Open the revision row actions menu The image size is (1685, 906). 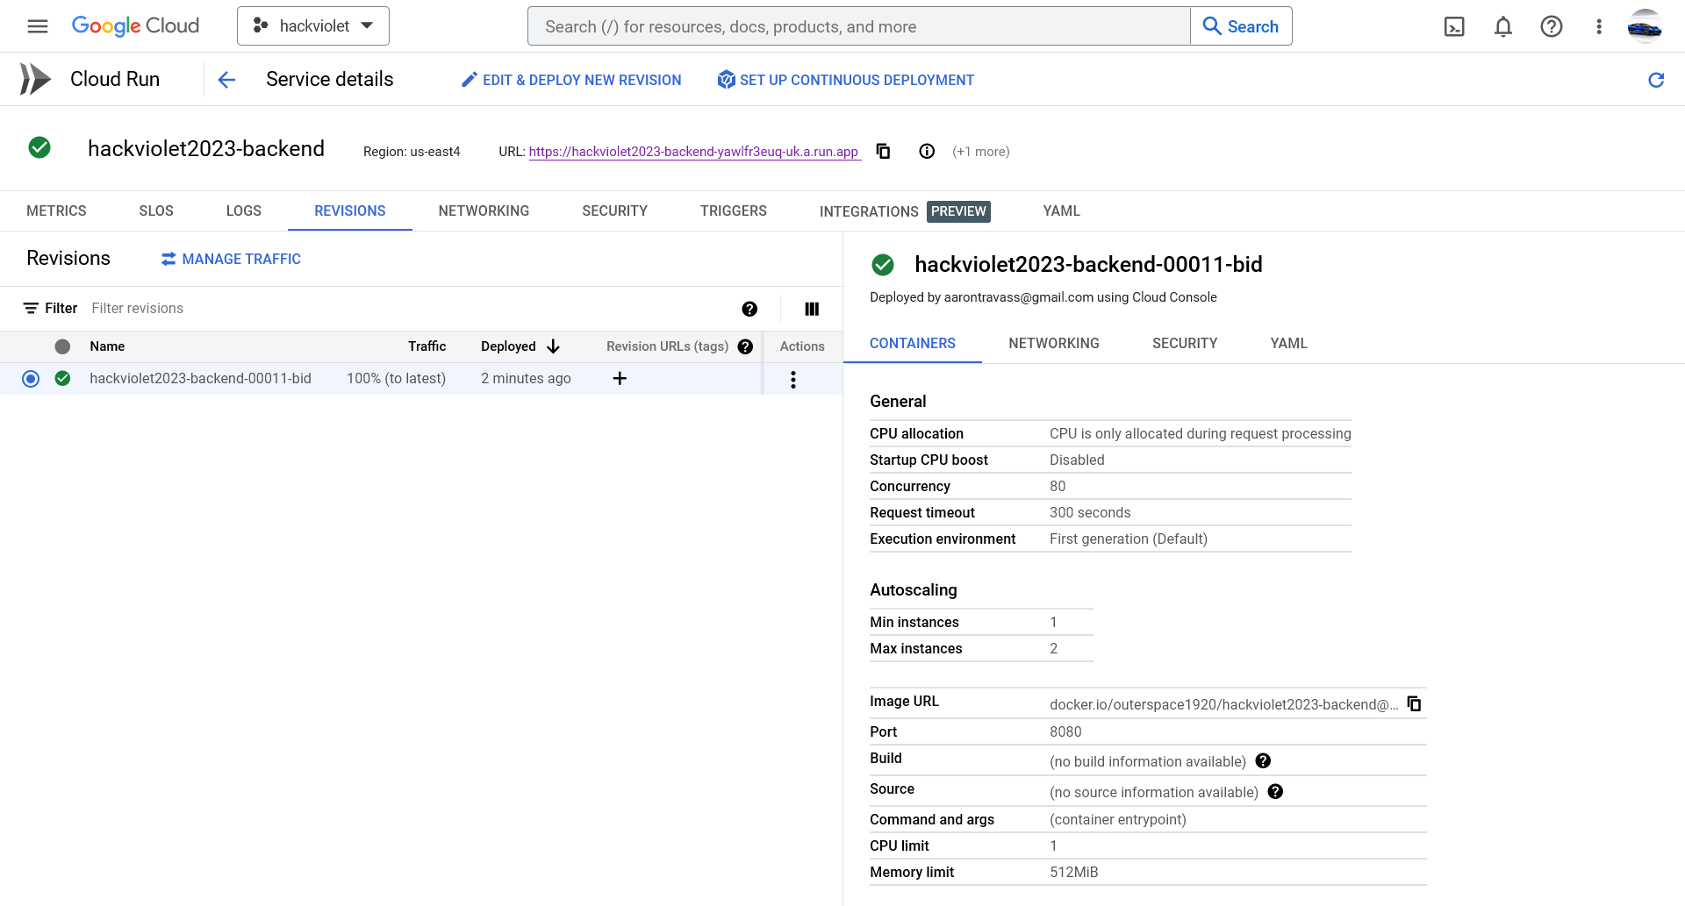793,380
